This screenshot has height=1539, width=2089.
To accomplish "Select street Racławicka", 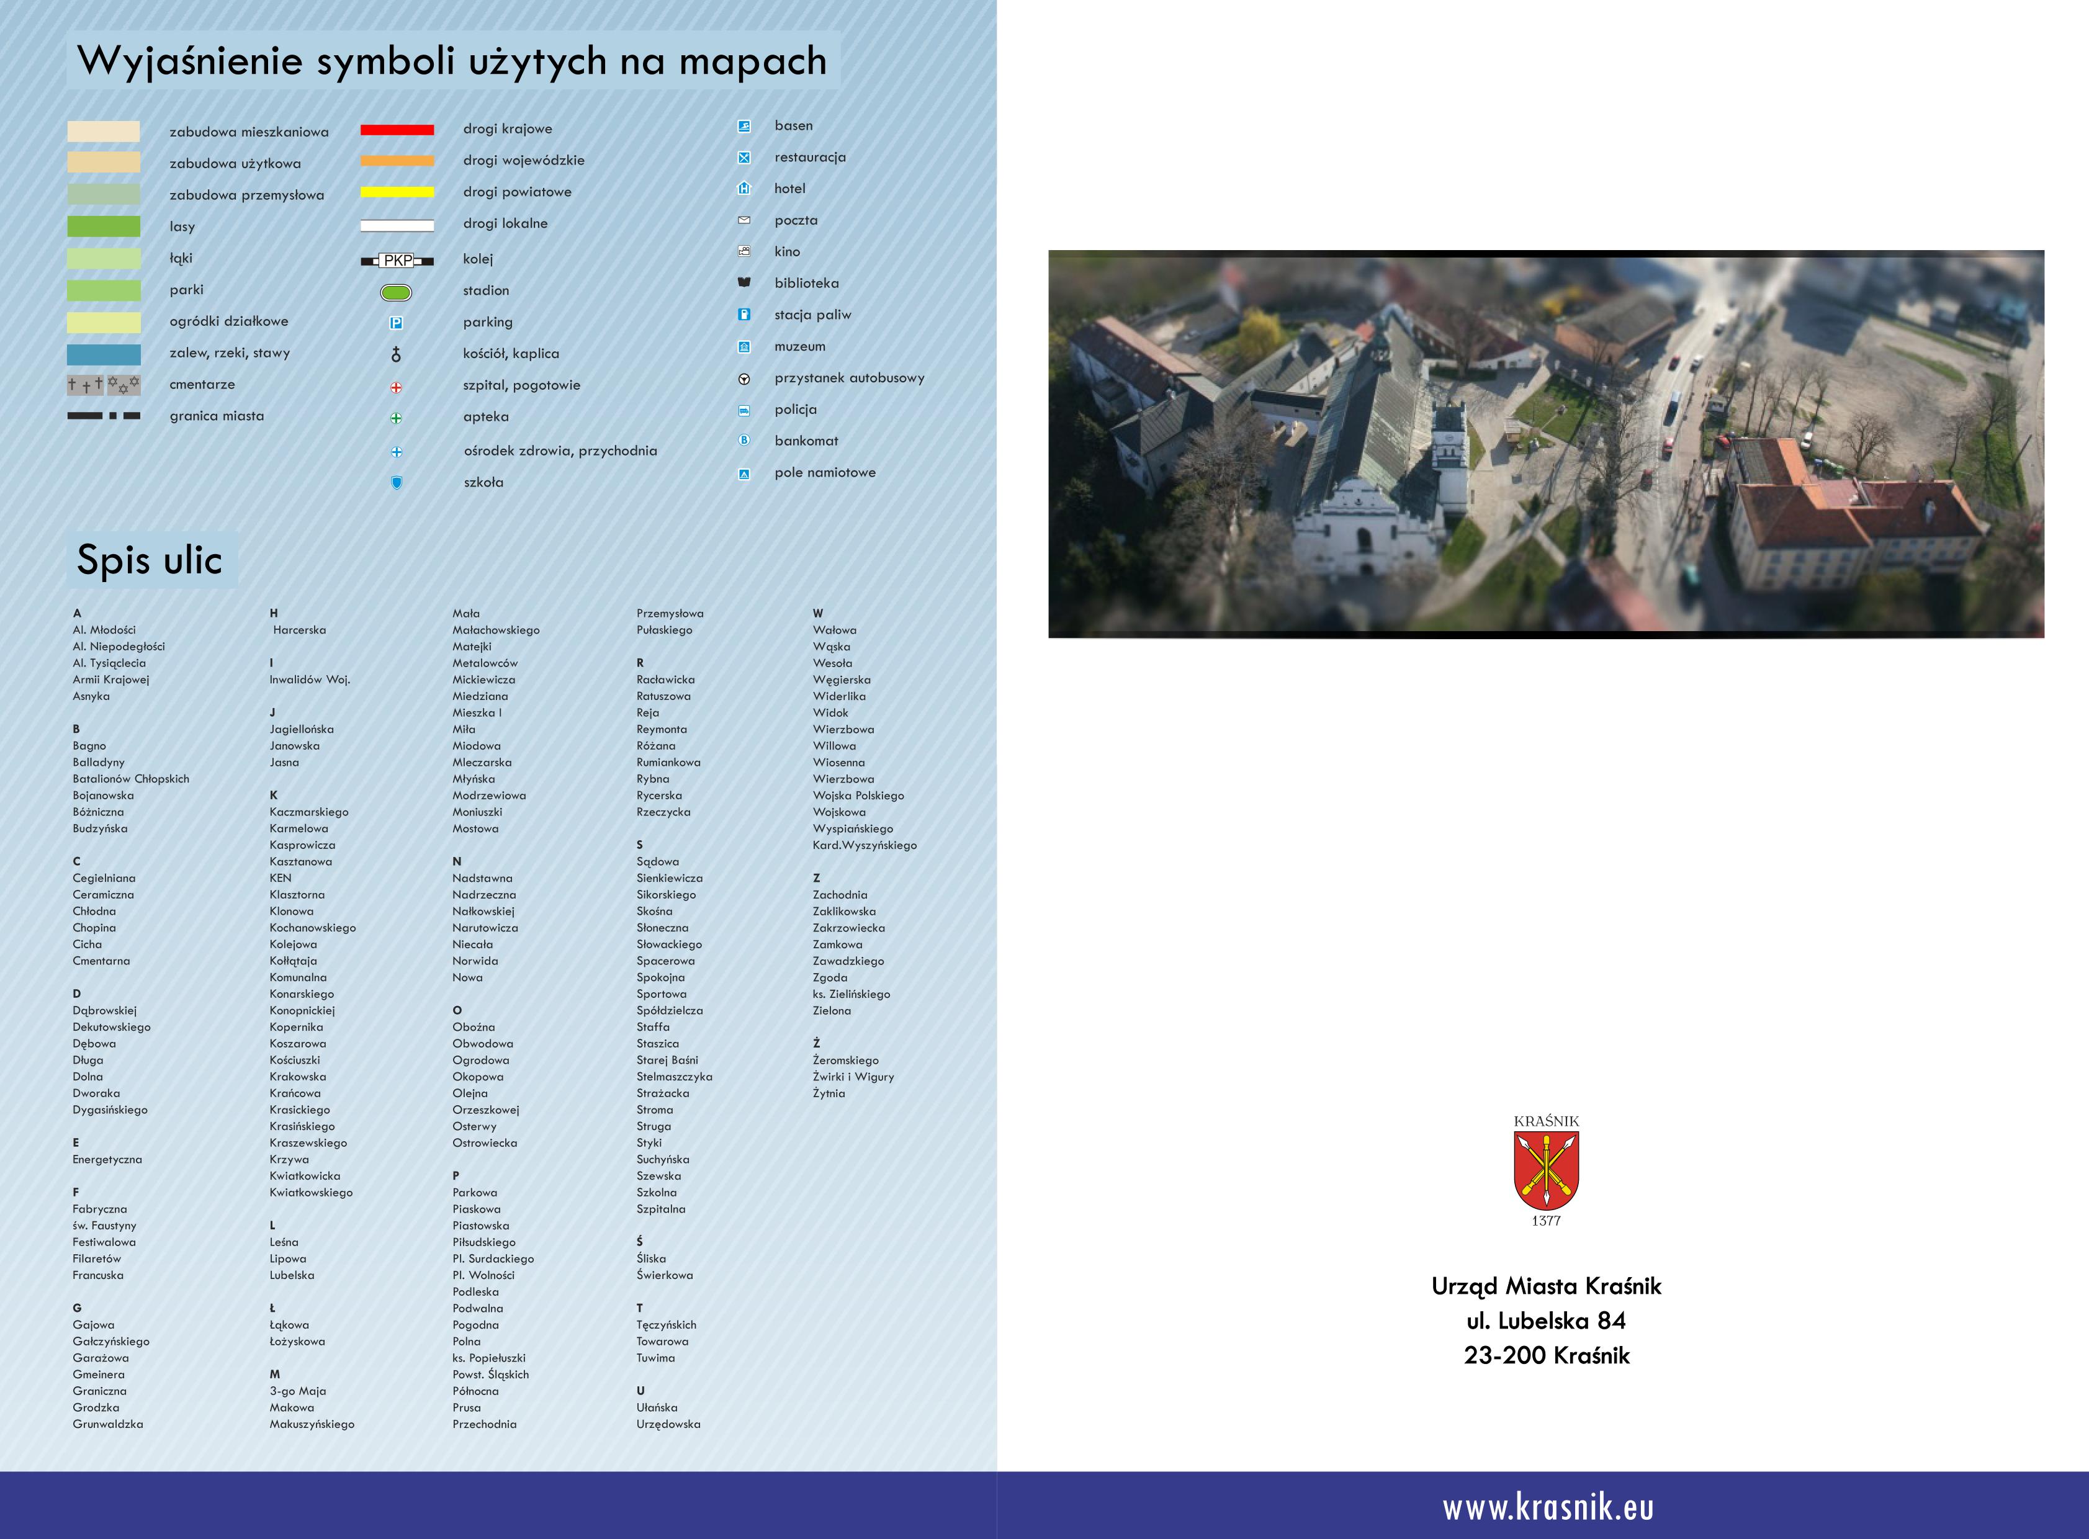I will tap(665, 680).
